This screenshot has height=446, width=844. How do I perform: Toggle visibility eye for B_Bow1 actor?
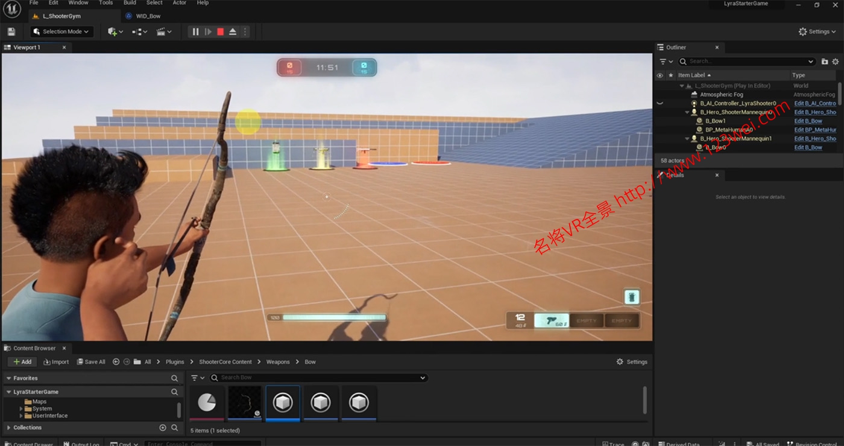(x=659, y=121)
